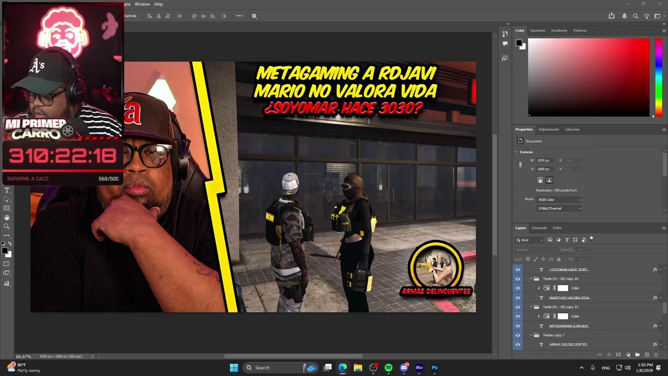The image size is (668, 376).
Task: Click the hue spectrum slider in Color panel
Action: tap(659, 77)
